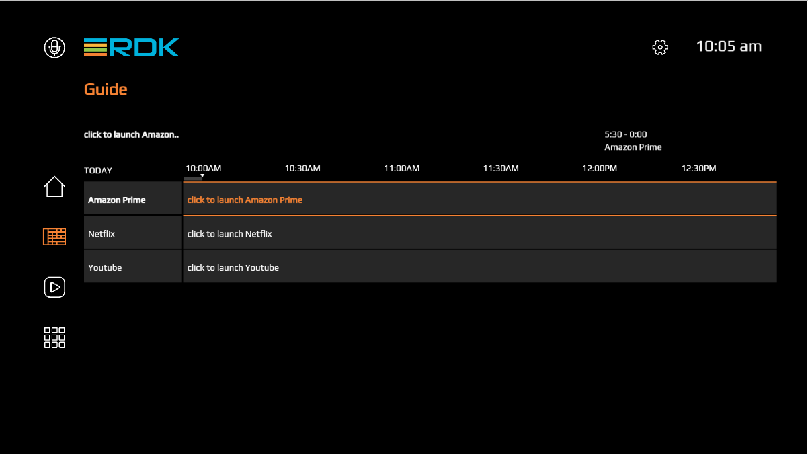Click the 10:05 am clock display
Image resolution: width=808 pixels, height=457 pixels.
coord(729,46)
